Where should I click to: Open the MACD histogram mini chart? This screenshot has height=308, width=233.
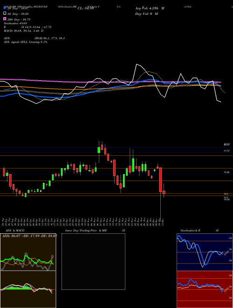tap(28, 289)
